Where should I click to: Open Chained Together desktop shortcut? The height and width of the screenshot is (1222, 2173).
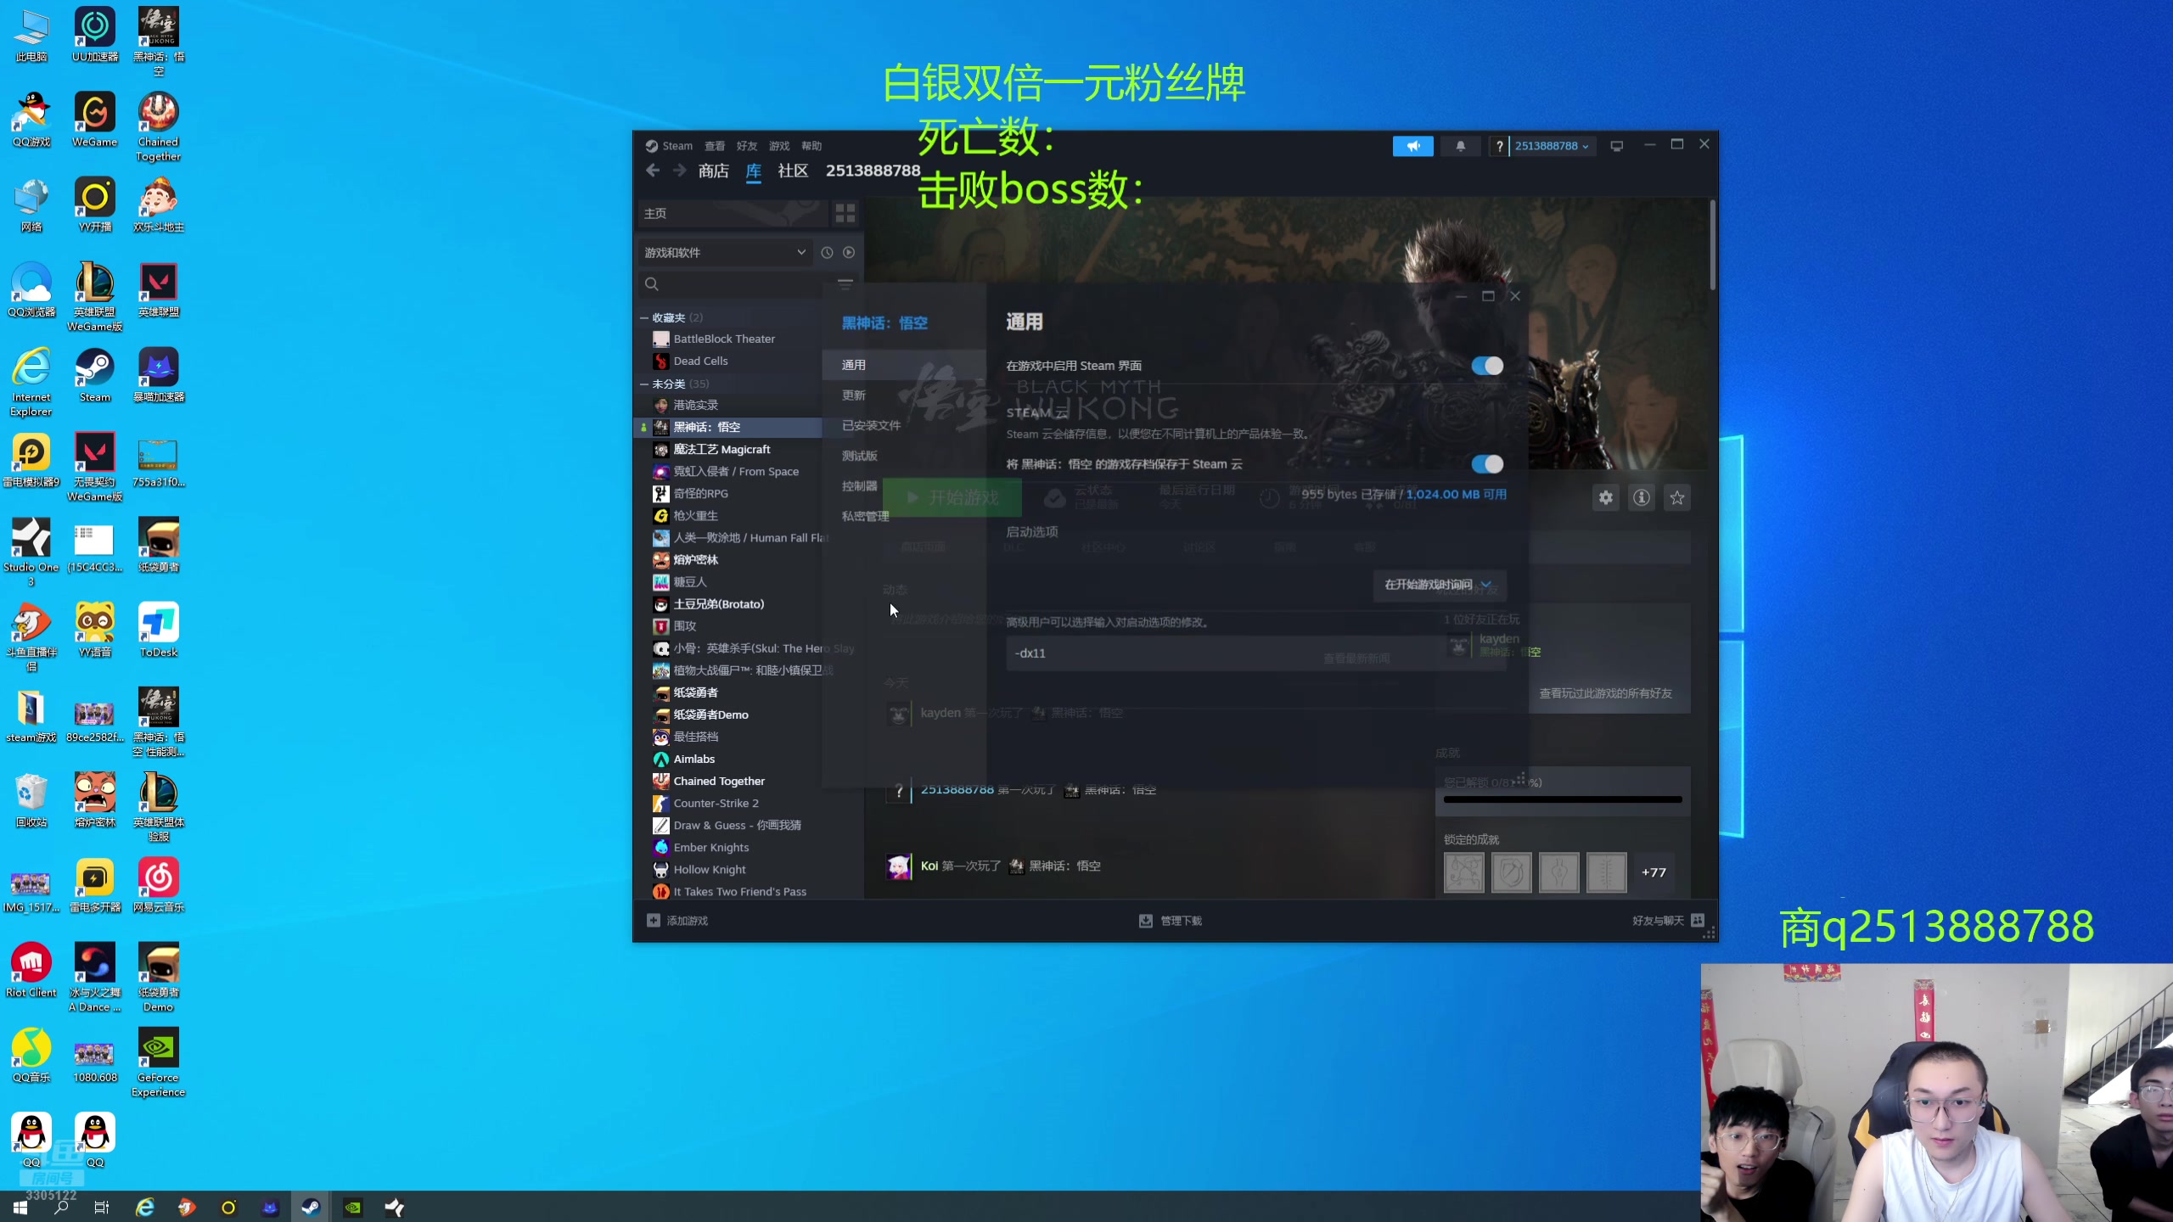(159, 127)
